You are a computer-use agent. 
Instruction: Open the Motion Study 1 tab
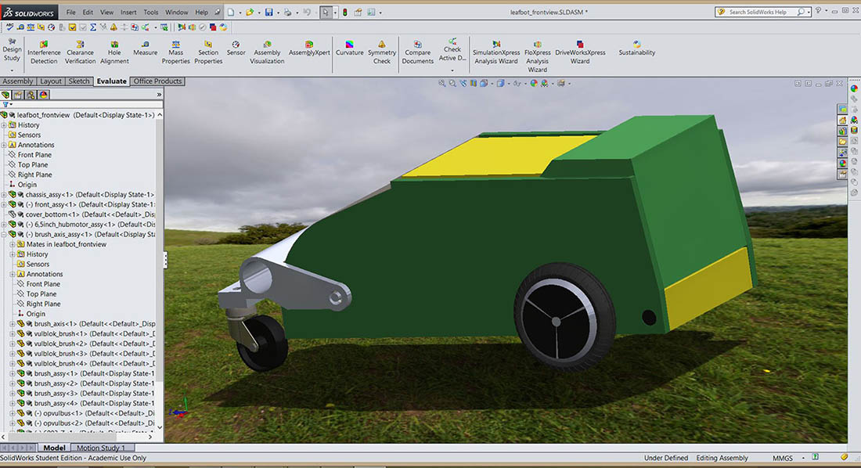point(101,448)
